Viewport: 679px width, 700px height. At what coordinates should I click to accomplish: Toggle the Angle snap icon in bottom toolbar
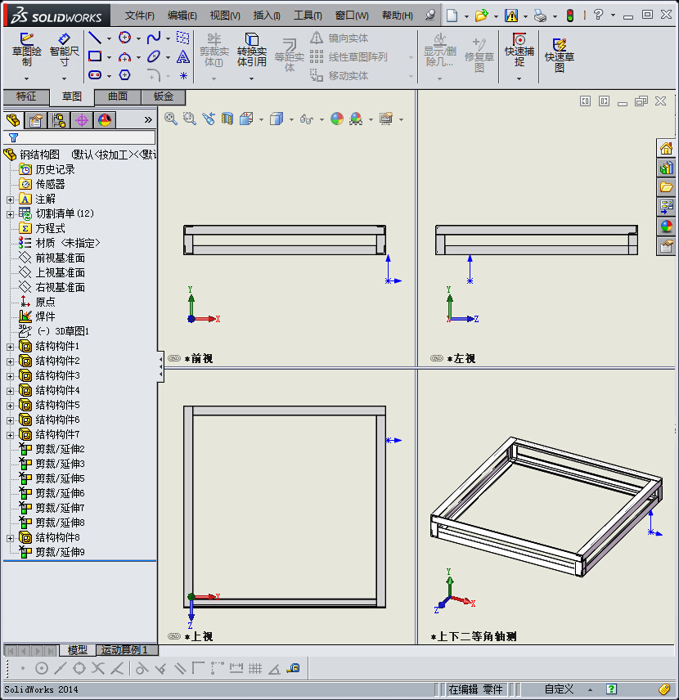click(274, 668)
